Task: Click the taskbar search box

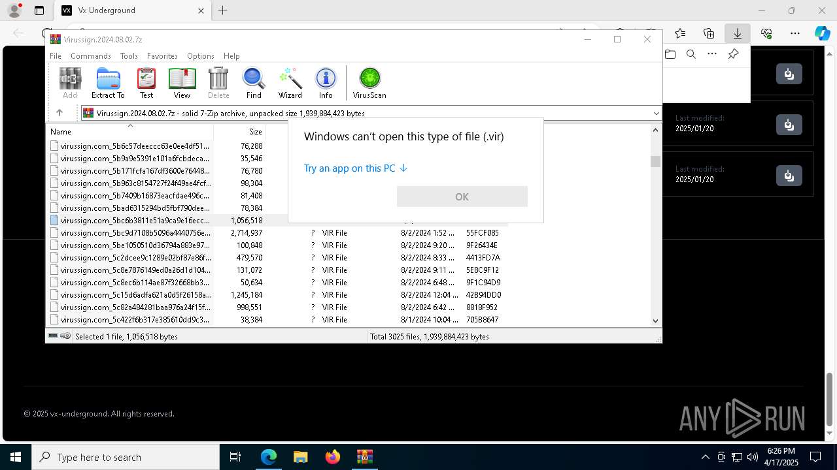Action: coord(126,457)
